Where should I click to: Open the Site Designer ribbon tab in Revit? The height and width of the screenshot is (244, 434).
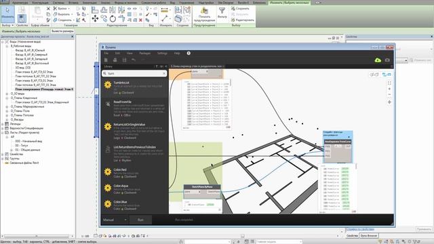(226, 3)
